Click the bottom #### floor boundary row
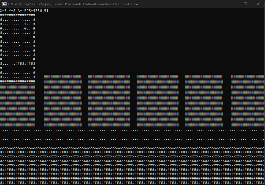This screenshot has width=265, height=185. [x=132, y=176]
